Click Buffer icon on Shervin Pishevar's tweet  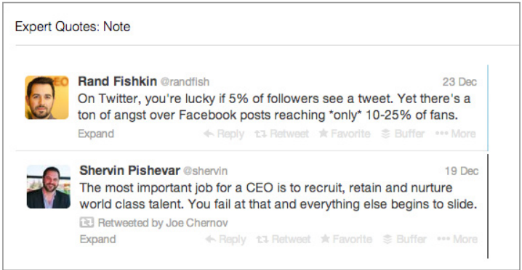click(388, 239)
